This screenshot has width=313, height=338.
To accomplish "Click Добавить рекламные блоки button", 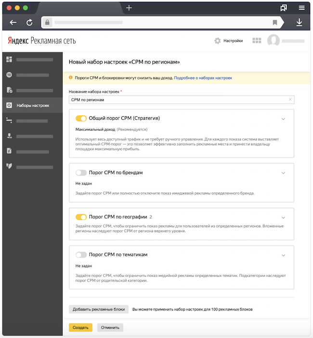I will [x=99, y=309].
